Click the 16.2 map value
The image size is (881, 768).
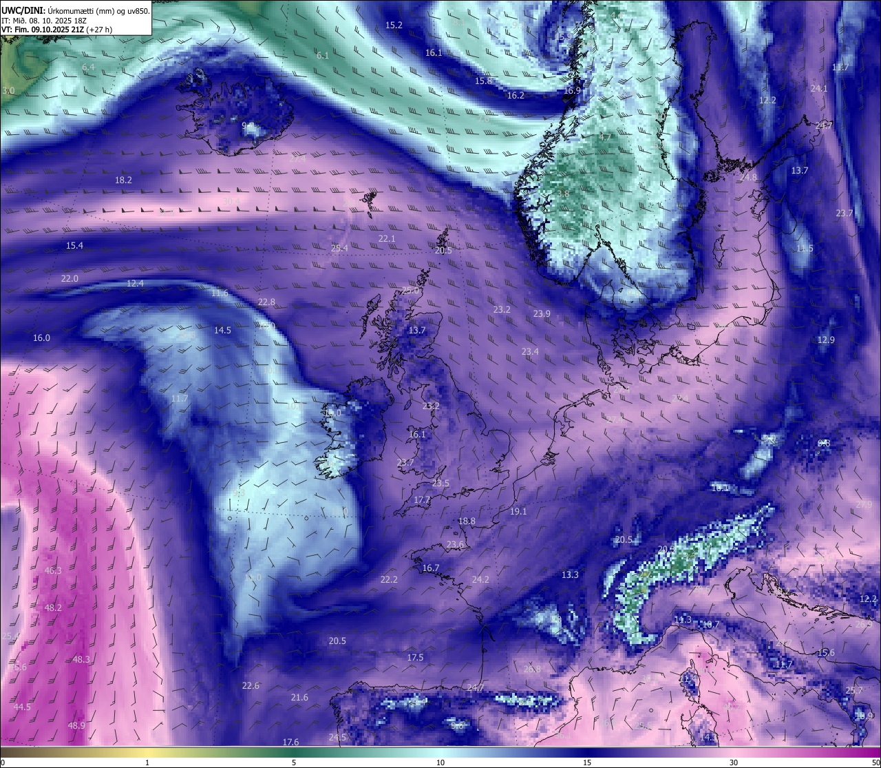(x=516, y=95)
